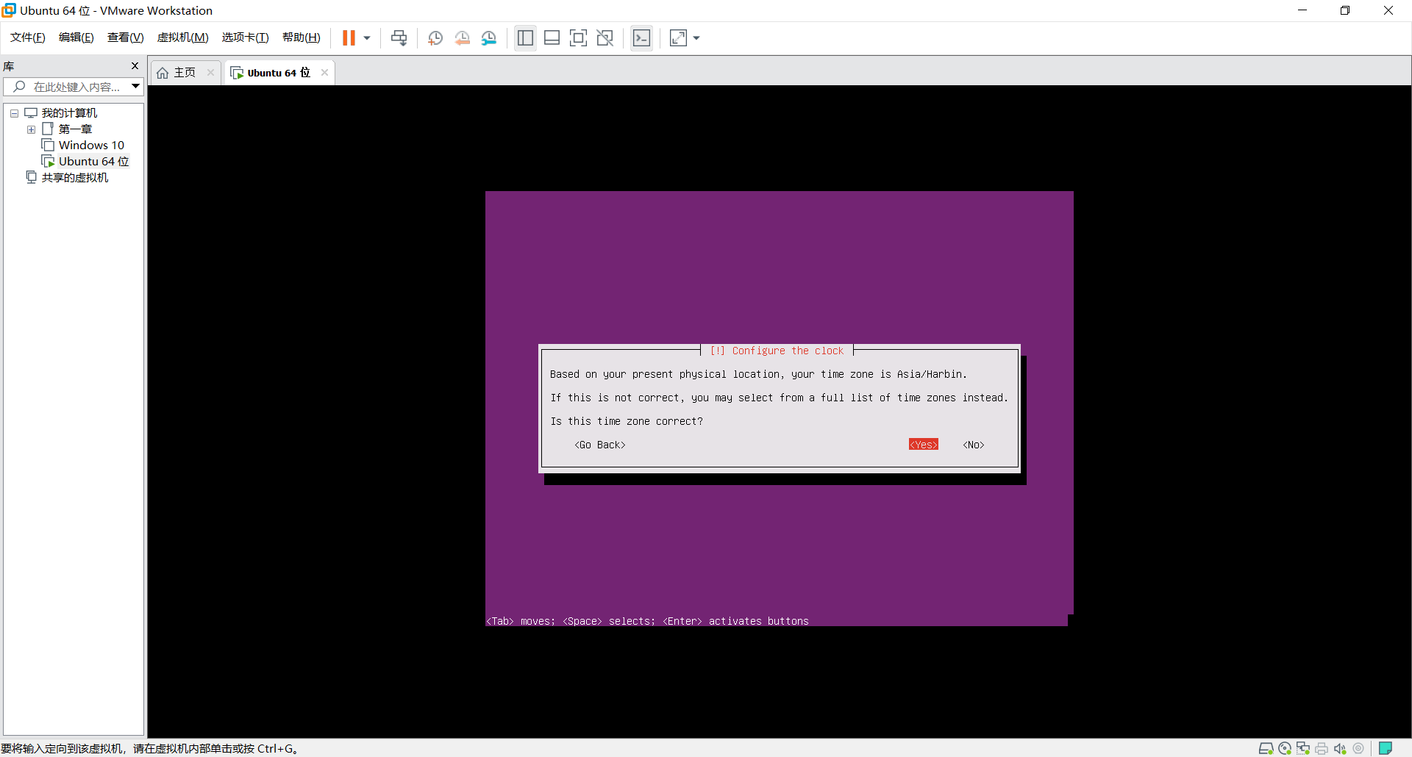Enter full screen mode
The width and height of the screenshot is (1412, 757).
[x=578, y=38]
